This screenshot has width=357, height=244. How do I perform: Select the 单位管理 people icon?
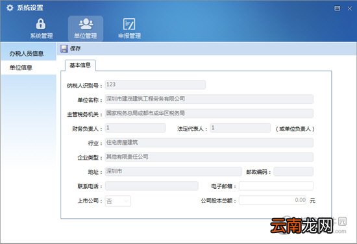click(x=86, y=23)
